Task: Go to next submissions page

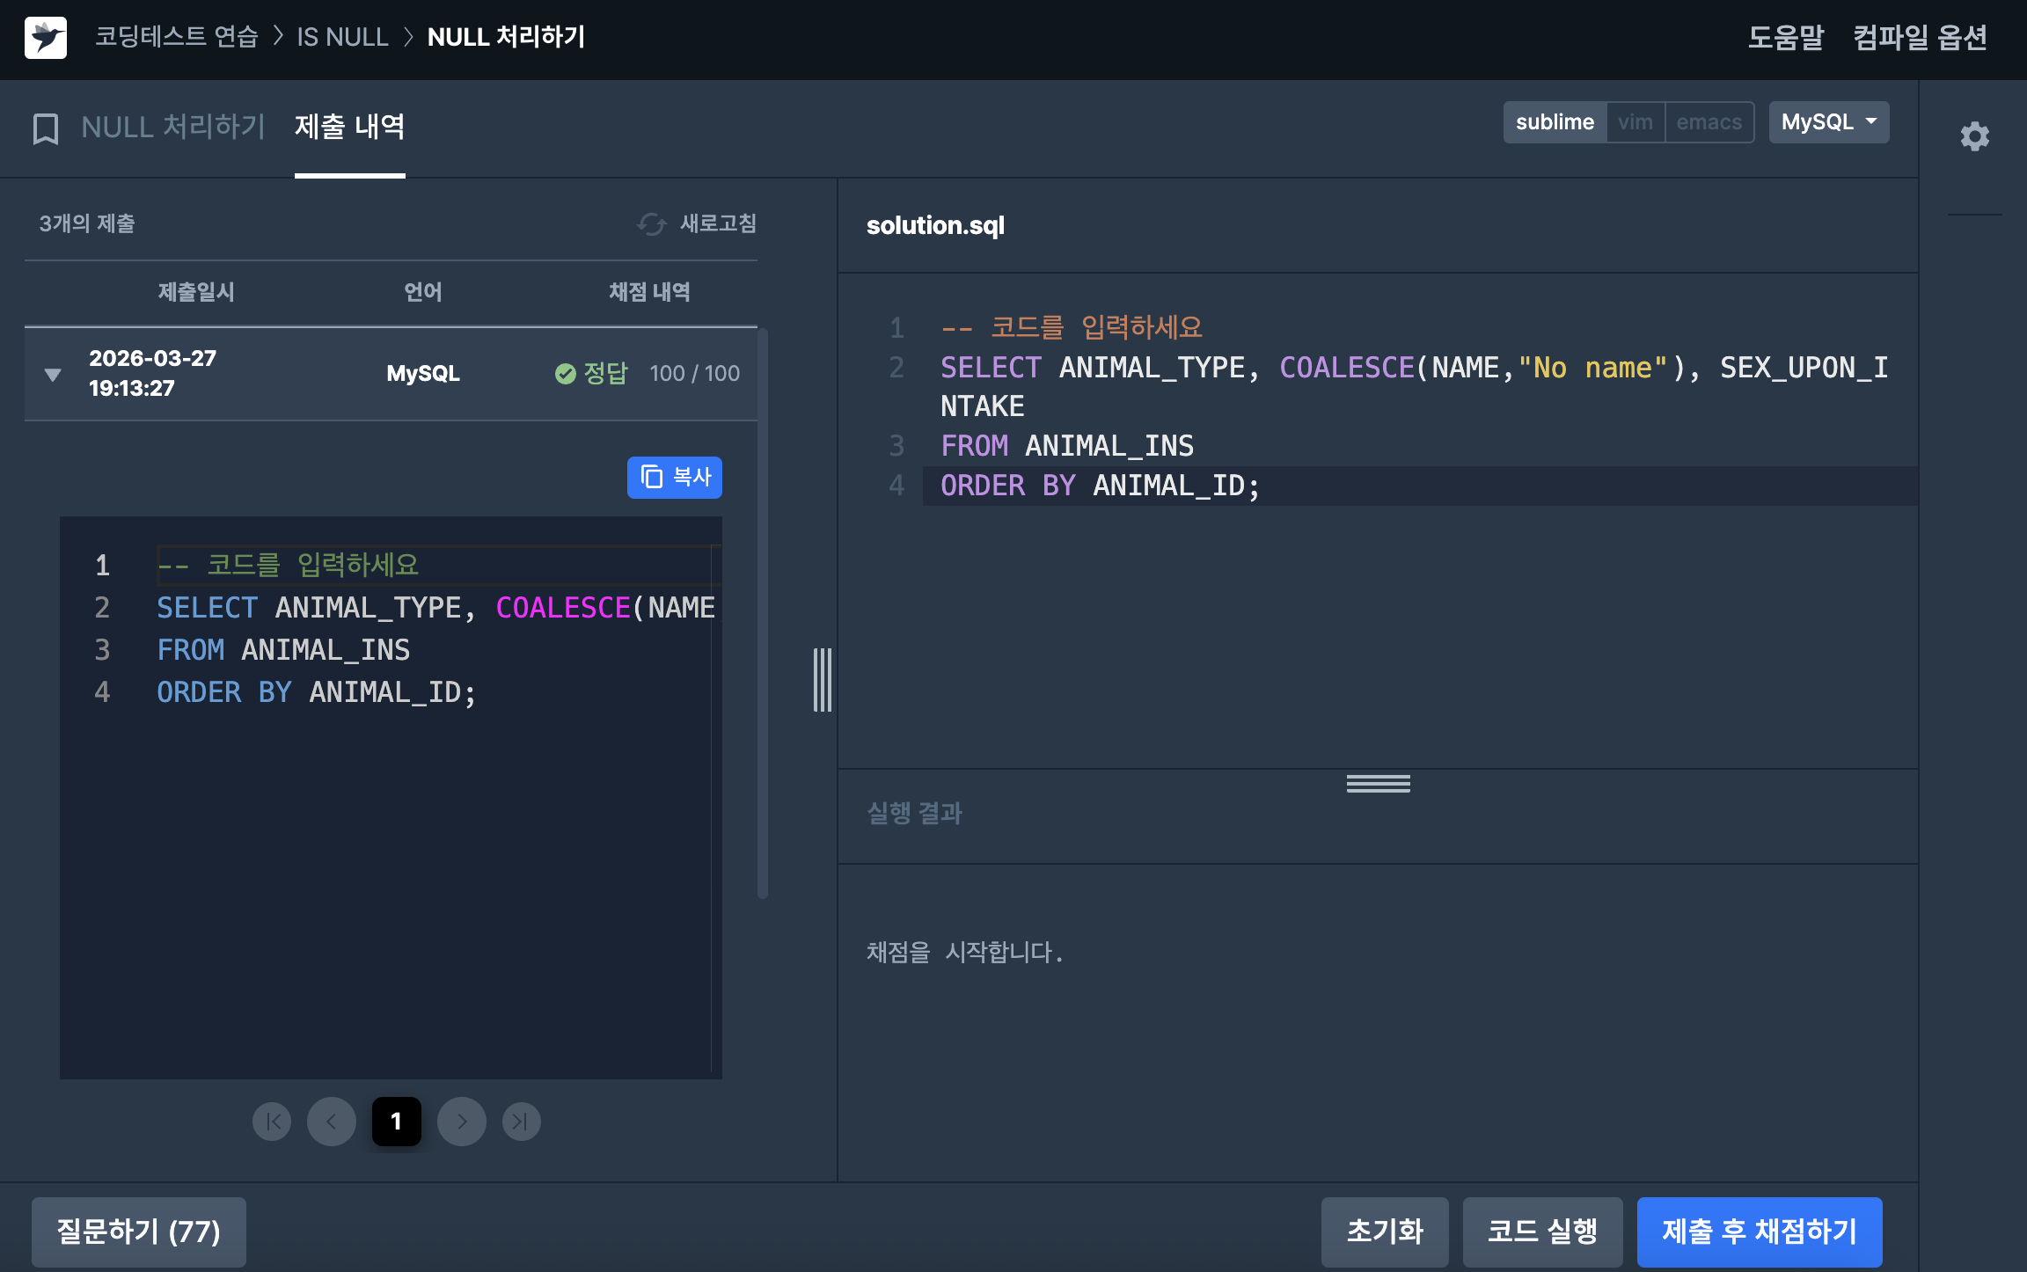Action: click(462, 1122)
